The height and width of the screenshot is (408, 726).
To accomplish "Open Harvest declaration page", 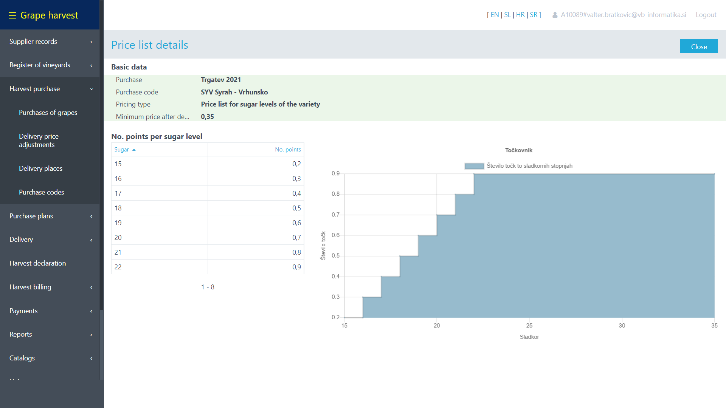I will point(50,263).
